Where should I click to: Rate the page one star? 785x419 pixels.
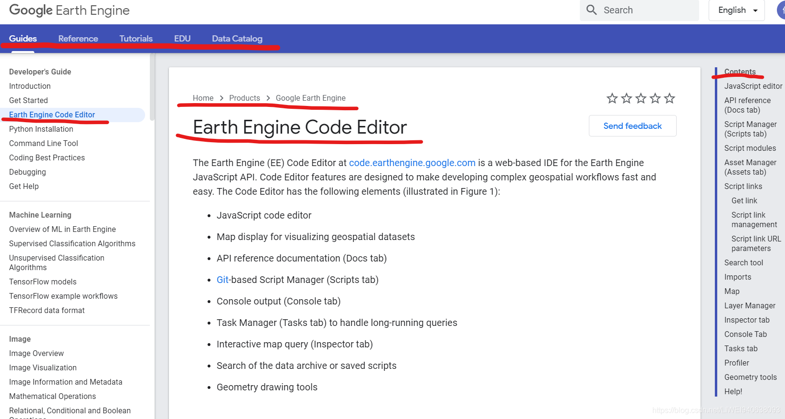point(612,98)
